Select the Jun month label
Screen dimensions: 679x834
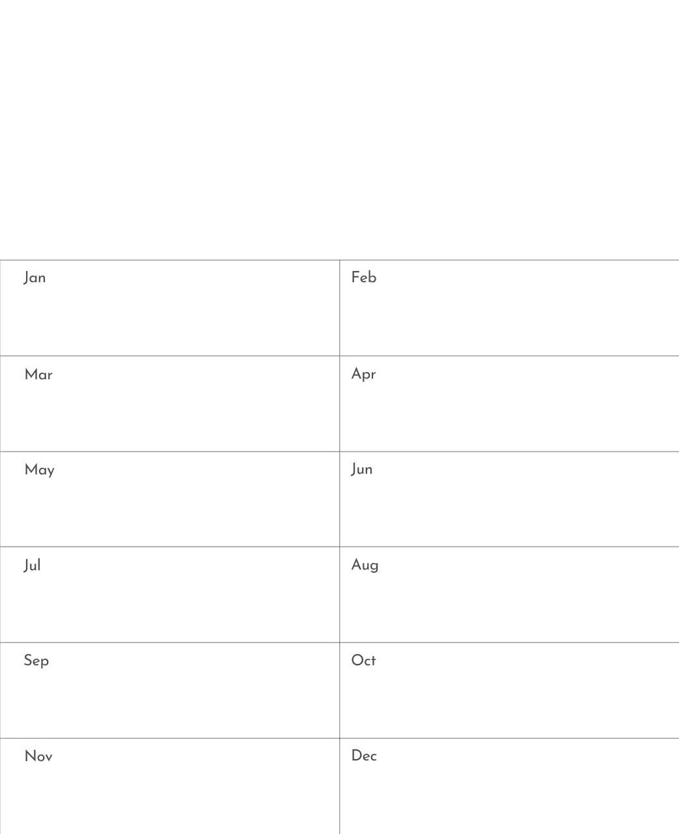pos(362,469)
